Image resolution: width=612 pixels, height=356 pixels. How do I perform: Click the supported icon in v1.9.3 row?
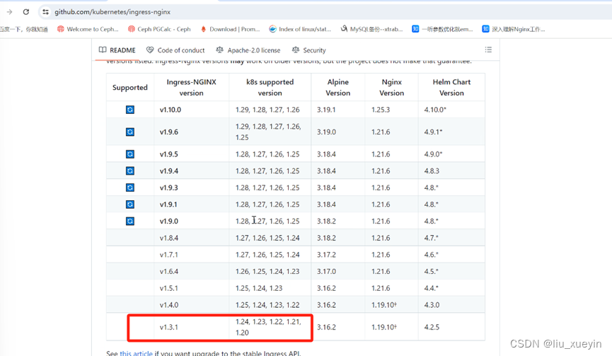tap(130, 188)
